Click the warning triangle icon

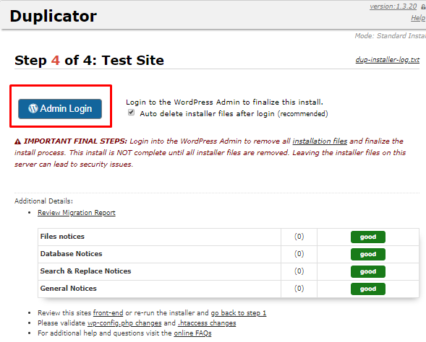click(17, 141)
